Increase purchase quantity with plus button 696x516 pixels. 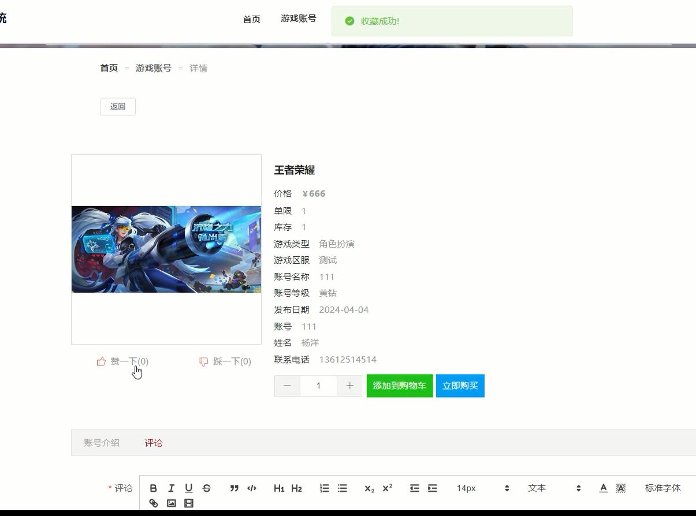click(x=350, y=386)
